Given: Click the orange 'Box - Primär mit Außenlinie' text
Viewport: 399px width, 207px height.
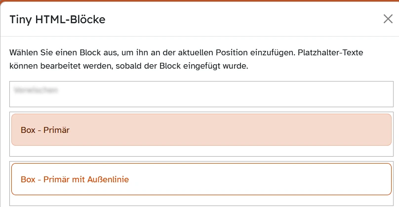Looking at the screenshot, I should (x=75, y=179).
